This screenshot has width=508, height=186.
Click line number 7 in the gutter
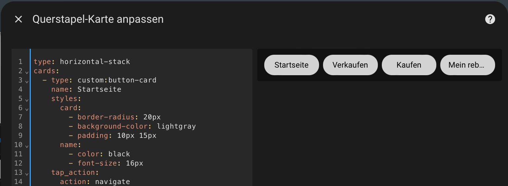(20, 117)
